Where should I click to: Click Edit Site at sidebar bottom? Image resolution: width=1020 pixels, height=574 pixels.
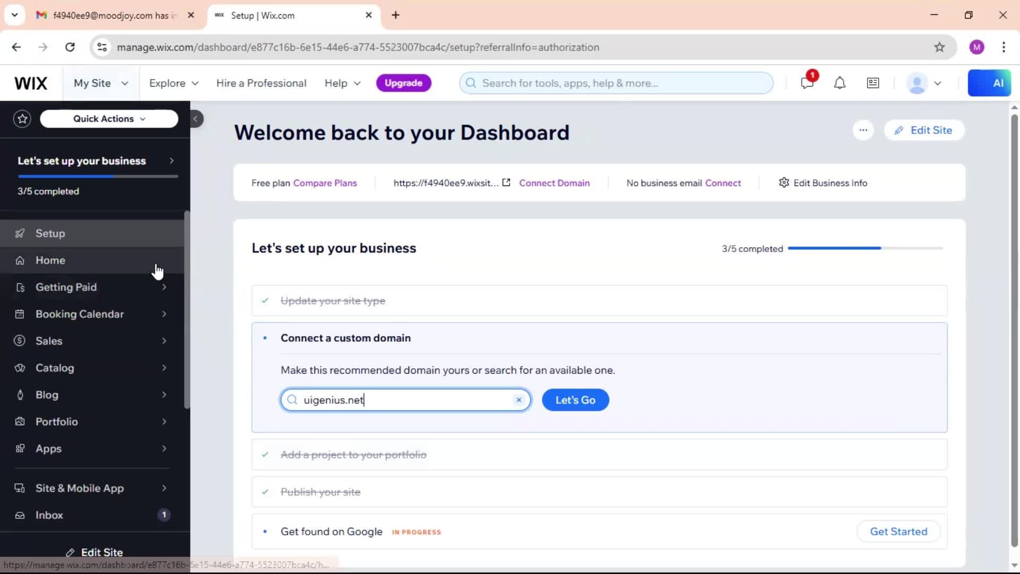[x=95, y=552]
